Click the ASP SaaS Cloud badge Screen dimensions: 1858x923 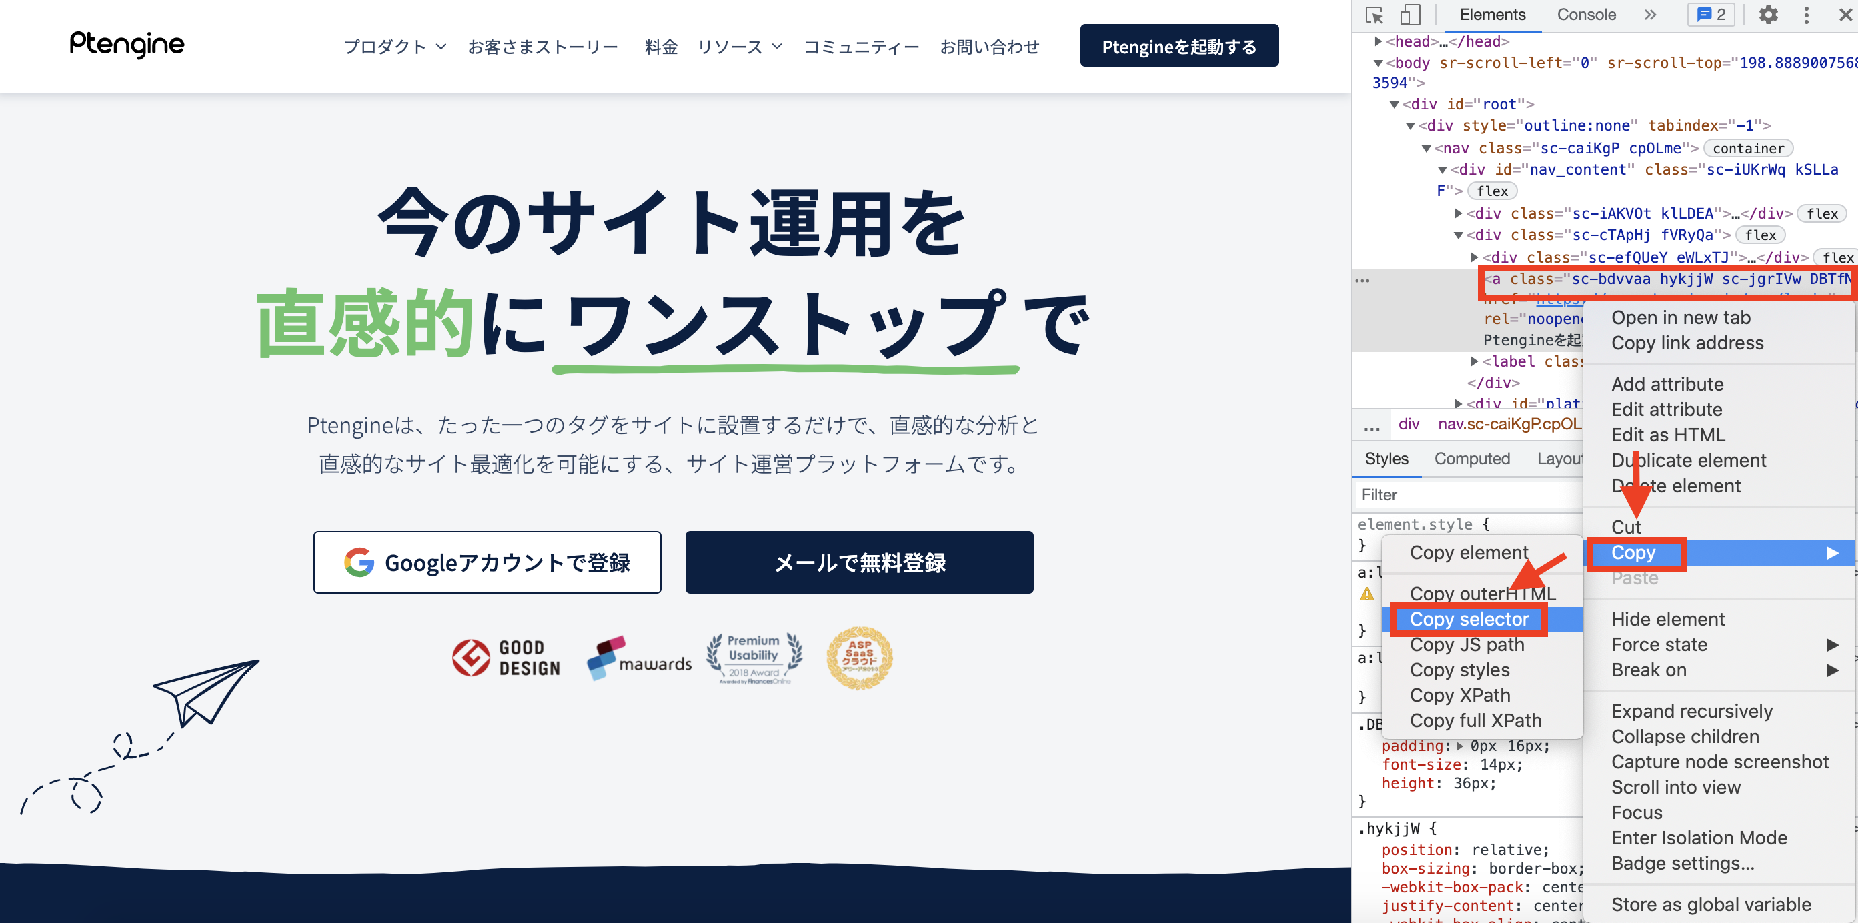(x=859, y=658)
